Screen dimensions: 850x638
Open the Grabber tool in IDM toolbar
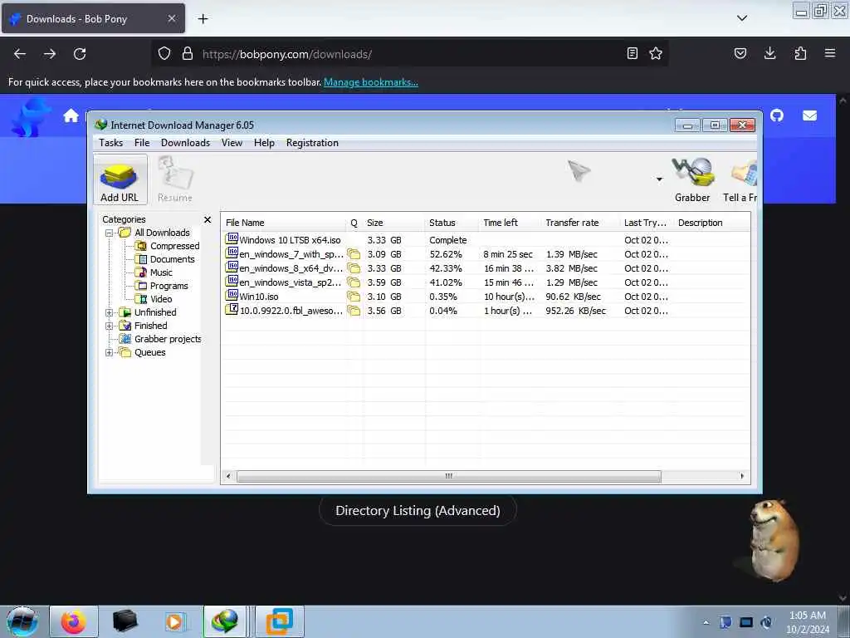tap(692, 179)
